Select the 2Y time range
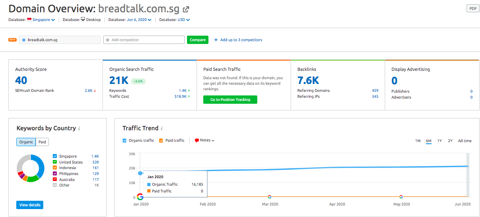 [x=450, y=141]
